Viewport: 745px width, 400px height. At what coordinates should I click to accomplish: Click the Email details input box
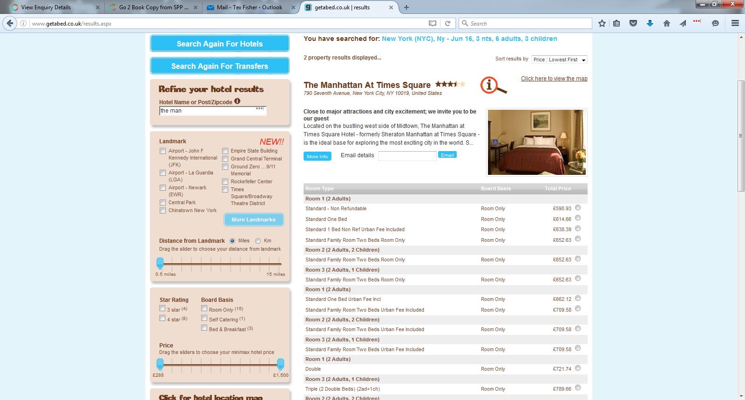pos(407,156)
